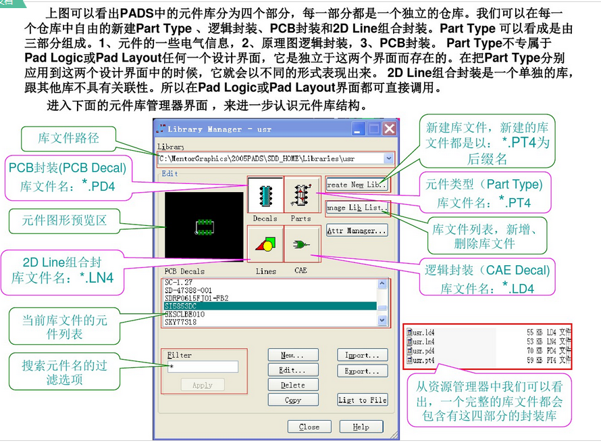Click the List to File button
Image resolution: width=601 pixels, height=445 pixels.
pos(362,400)
